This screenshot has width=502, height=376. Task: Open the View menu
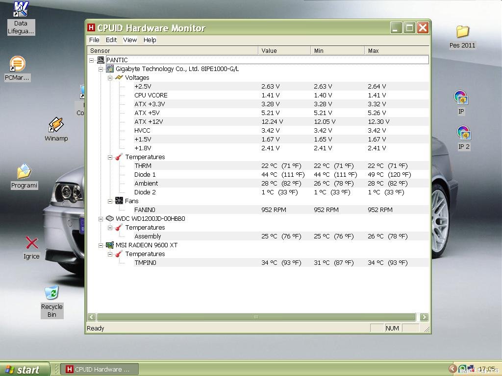(x=130, y=40)
